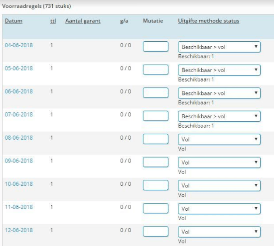Open the 04-06-2018 date link

(x=19, y=45)
